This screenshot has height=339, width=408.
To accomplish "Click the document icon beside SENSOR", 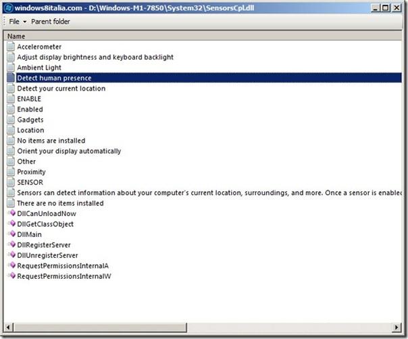I will [x=11, y=182].
